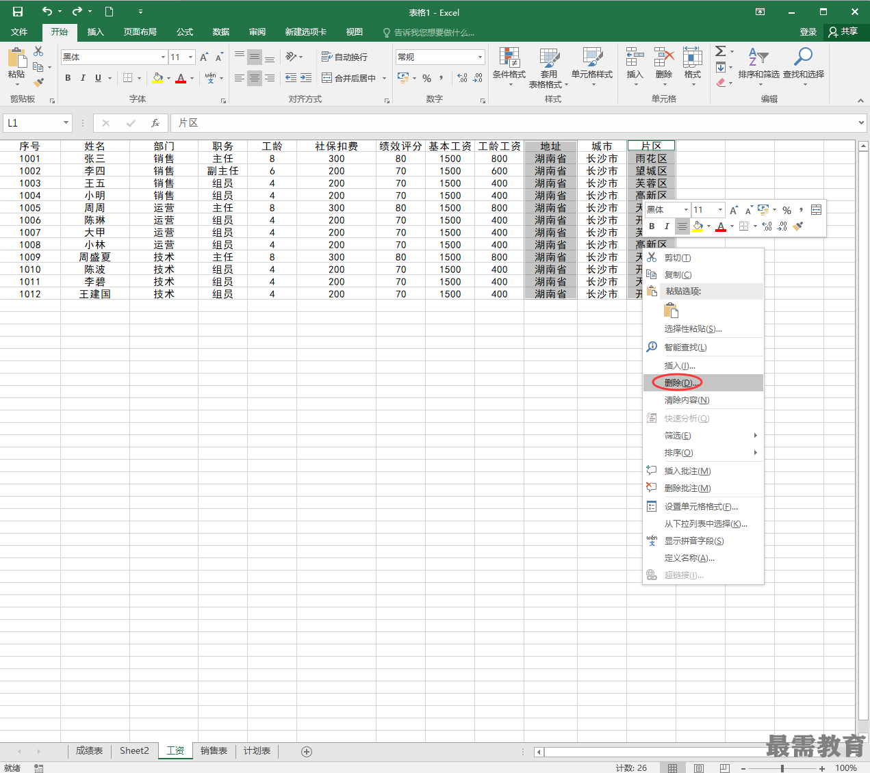870x773 pixels.
Task: Toggle Underline in the ribbon font group
Action: pos(98,78)
